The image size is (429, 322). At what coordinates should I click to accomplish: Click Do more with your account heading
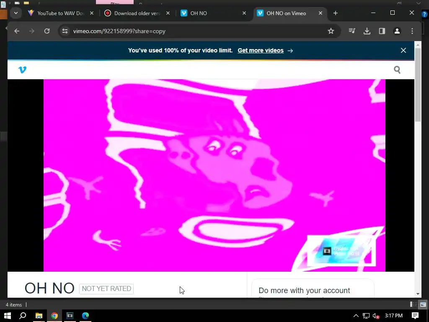point(304,290)
